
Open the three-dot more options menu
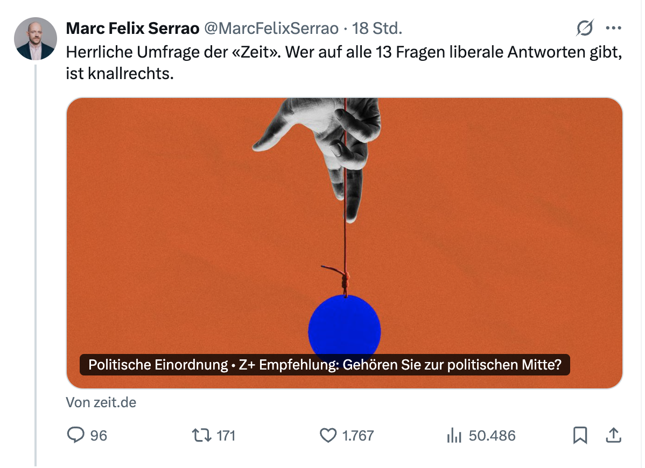(x=613, y=28)
